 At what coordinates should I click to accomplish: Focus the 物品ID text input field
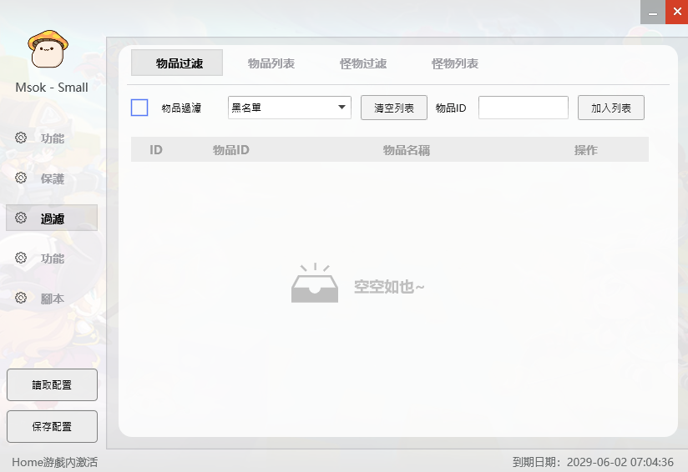pyautogui.click(x=523, y=108)
